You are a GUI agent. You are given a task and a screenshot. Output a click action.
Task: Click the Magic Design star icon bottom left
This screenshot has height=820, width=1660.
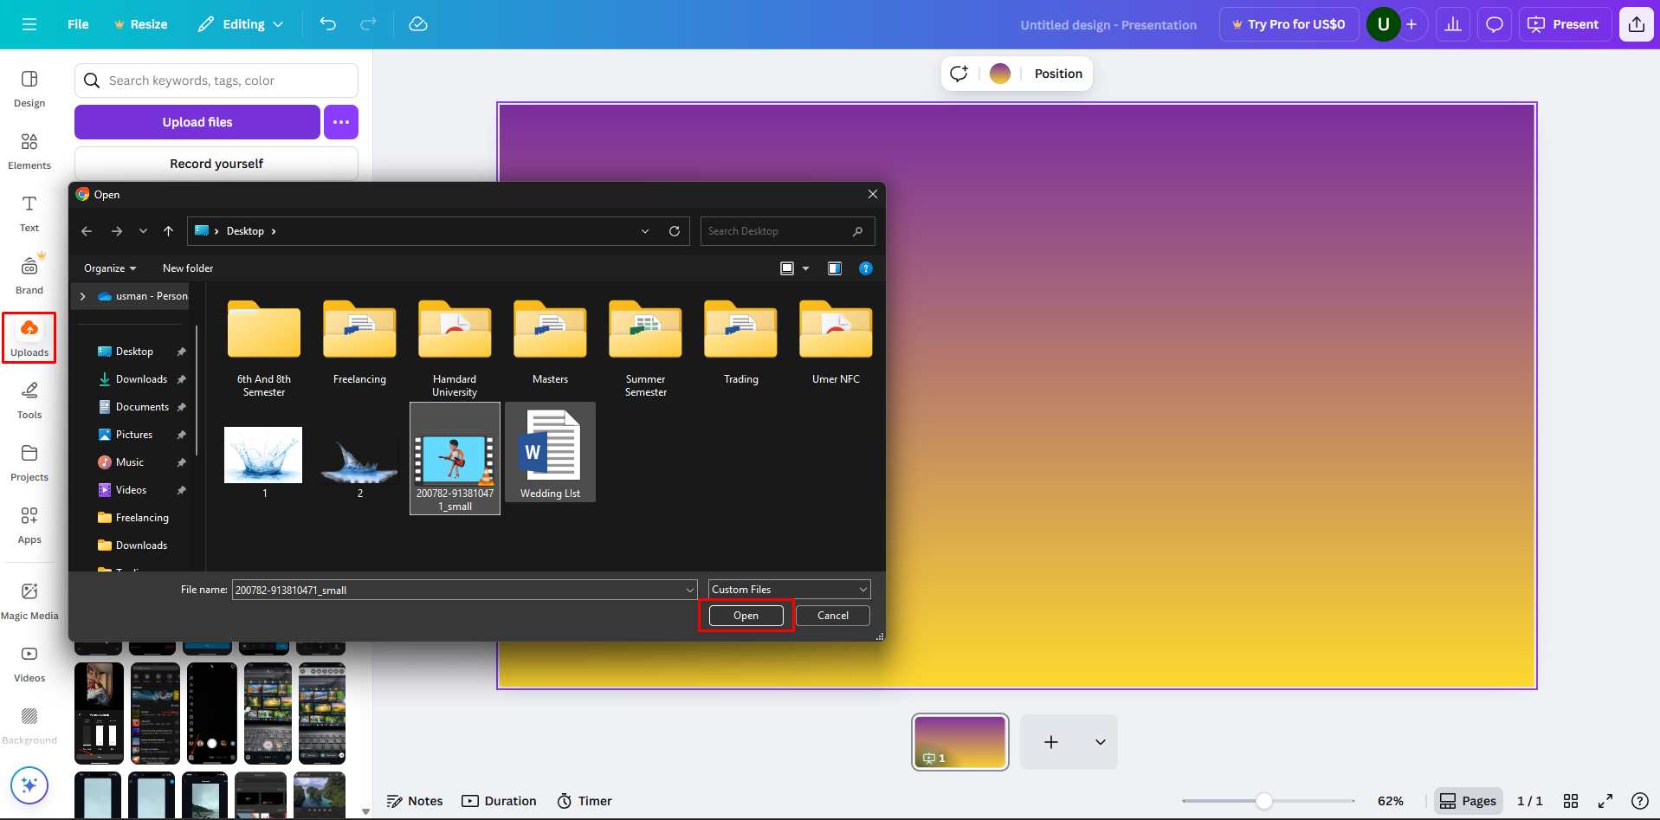pyautogui.click(x=29, y=784)
